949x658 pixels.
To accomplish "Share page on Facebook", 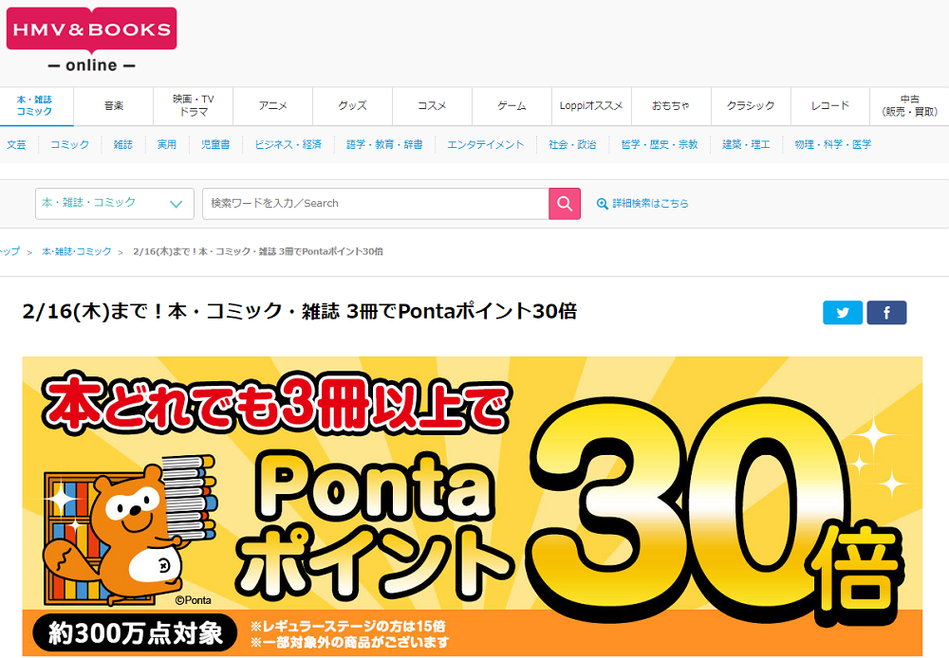I will point(886,313).
